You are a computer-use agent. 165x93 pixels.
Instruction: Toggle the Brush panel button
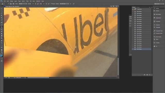[11, 4]
